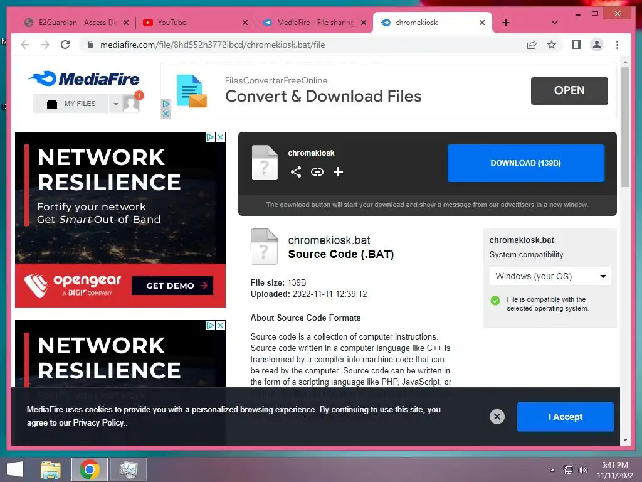Click the MediaFire logo
This screenshot has height=482, width=642.
click(x=84, y=78)
